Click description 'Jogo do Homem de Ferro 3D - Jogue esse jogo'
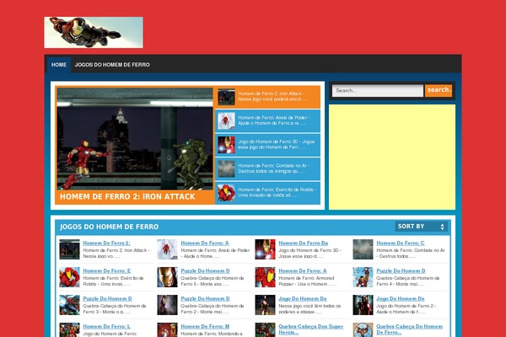The height and width of the screenshot is (337, 506). [310, 253]
